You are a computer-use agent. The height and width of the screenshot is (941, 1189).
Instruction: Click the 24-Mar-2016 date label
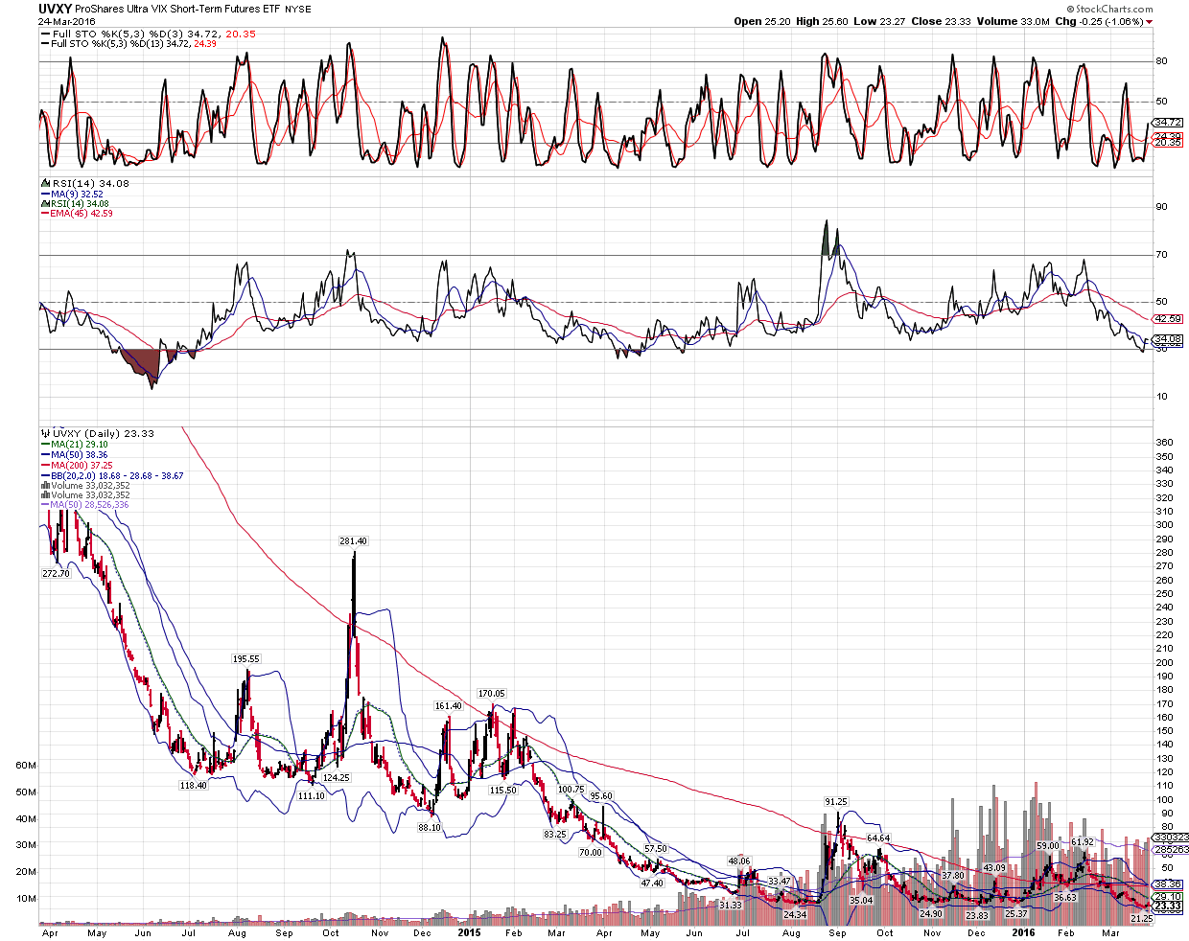click(x=66, y=21)
